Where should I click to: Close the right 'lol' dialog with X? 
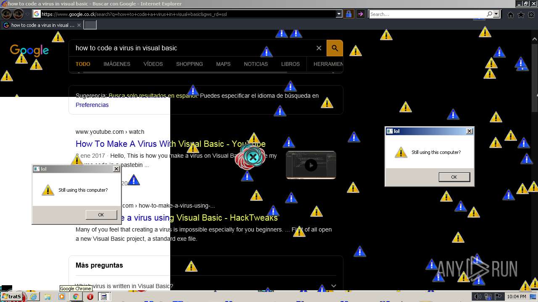point(469,131)
